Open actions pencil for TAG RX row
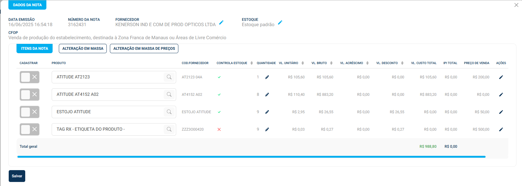The image size is (522, 186). click(501, 129)
